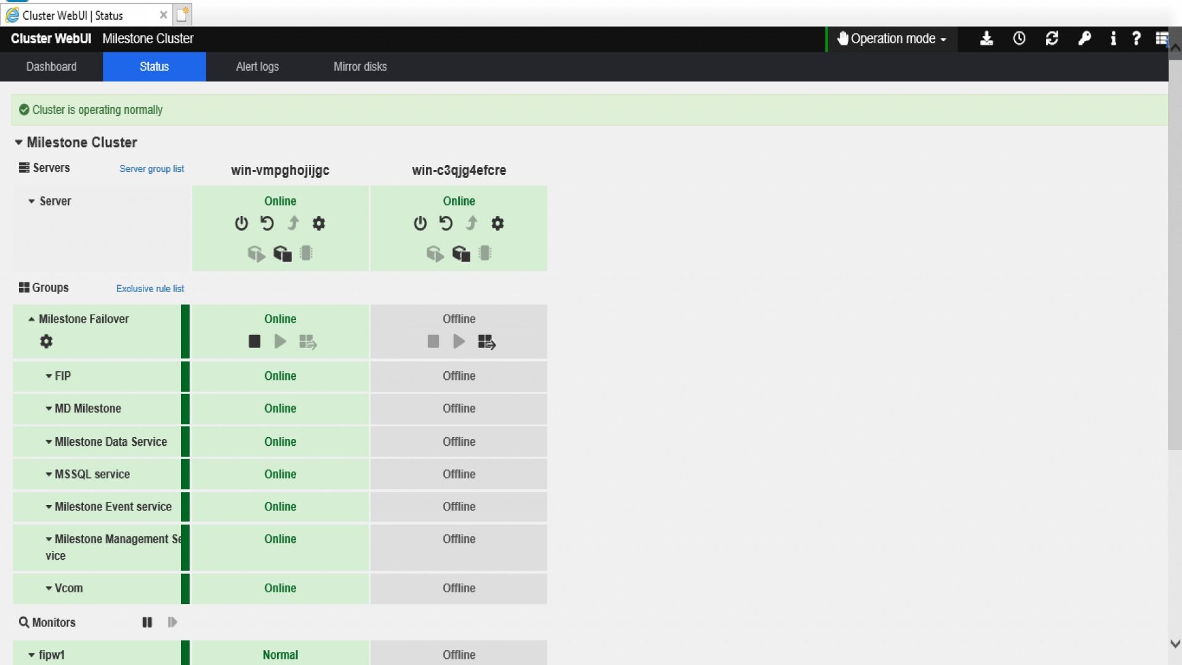Image resolution: width=1182 pixels, height=665 pixels.
Task: Open settings gear for win-c3qjg4efcre
Action: (x=497, y=224)
